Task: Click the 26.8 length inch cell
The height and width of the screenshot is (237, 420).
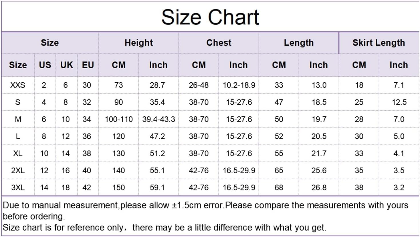Action: point(319,188)
